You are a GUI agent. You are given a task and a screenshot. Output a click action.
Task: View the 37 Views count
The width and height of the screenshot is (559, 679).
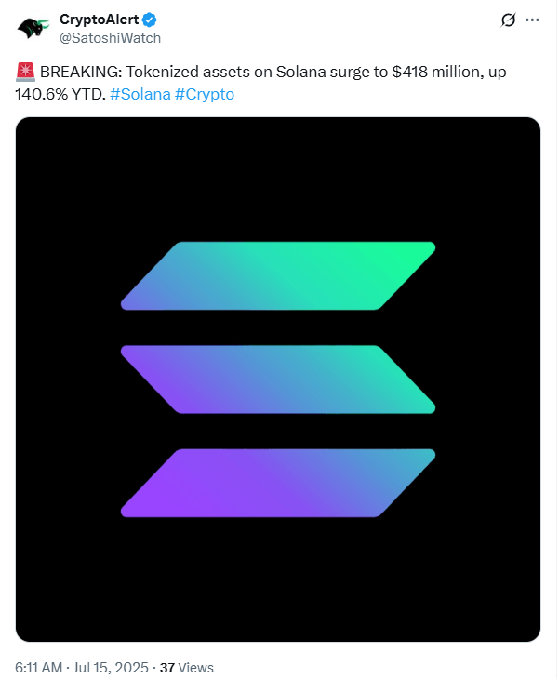187,667
